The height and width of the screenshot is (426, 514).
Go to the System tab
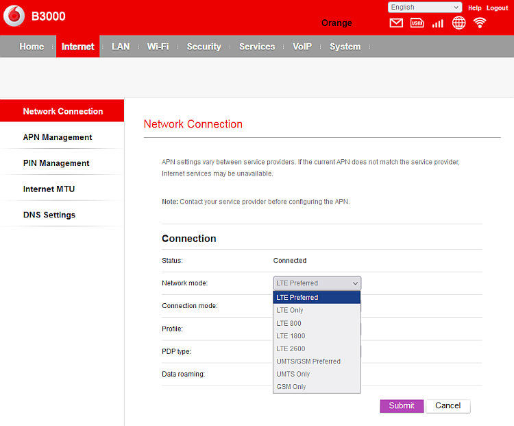[x=345, y=47]
